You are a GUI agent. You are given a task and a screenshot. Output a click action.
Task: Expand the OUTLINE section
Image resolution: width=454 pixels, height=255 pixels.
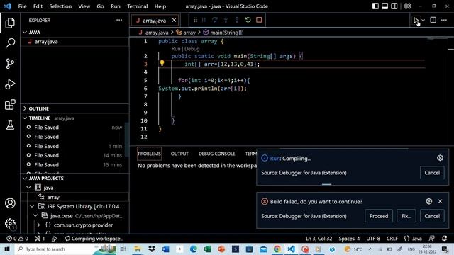(25, 108)
